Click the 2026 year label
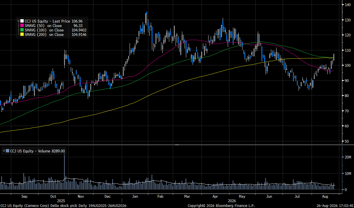Image resolution: width=354 pixels, height=208 pixels. [232, 201]
